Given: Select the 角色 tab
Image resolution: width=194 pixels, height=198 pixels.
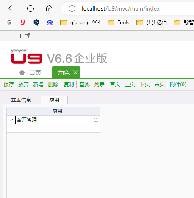Looking at the screenshot, I should click(64, 73).
